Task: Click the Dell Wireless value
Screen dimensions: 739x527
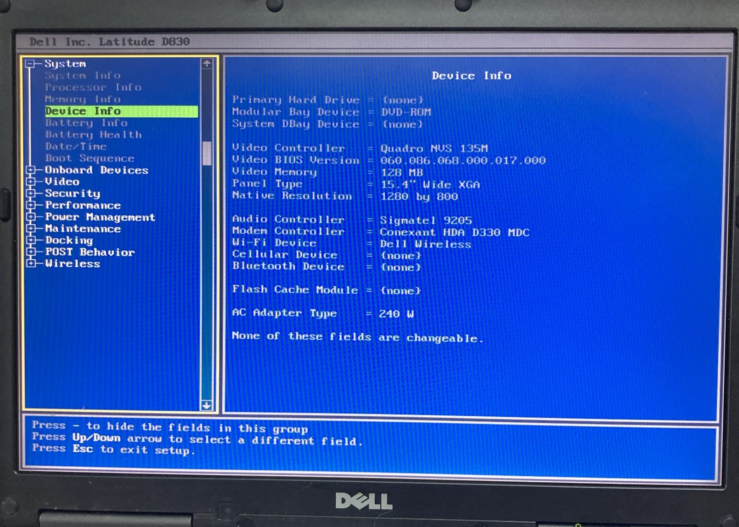Action: [425, 244]
